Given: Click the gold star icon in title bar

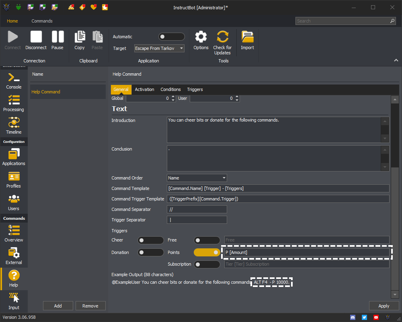Looking at the screenshot, I should click(x=105, y=7).
